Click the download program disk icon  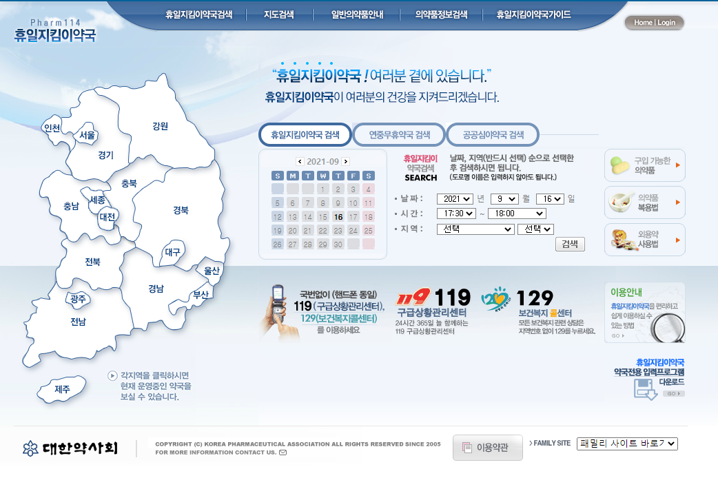click(645, 389)
